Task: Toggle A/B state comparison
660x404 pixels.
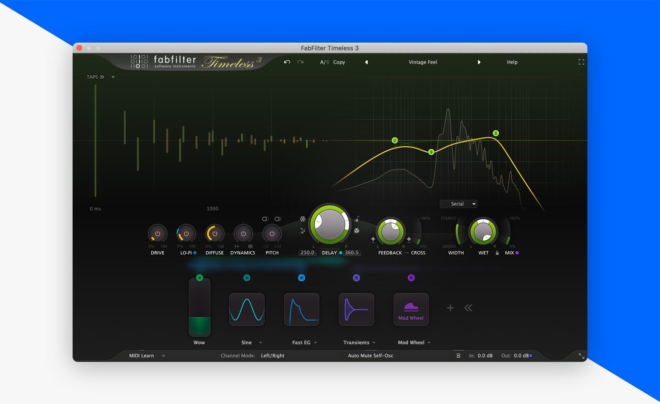Action: coord(324,62)
